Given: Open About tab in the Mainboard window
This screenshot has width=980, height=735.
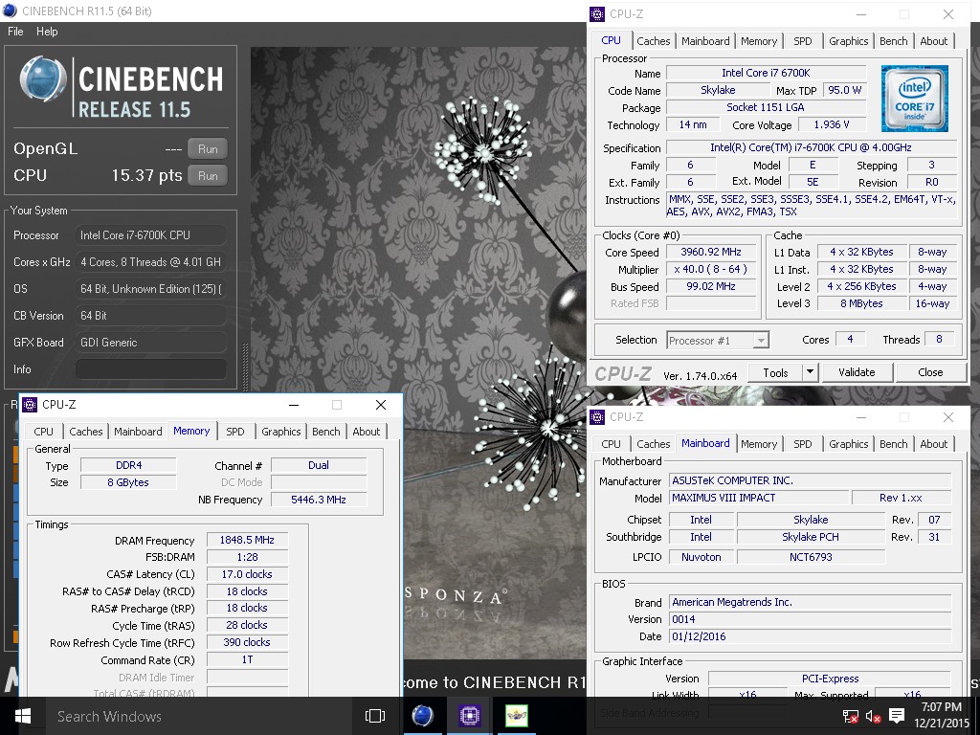Looking at the screenshot, I should coord(933,444).
